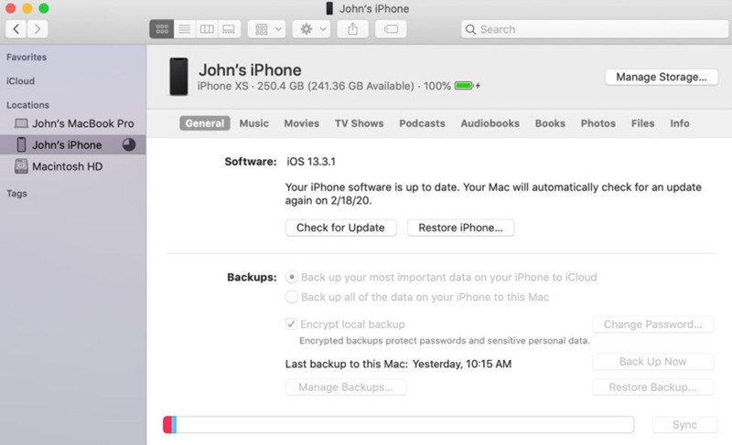This screenshot has width=732, height=445.
Task: Select John's iPhone in sidebar
Action: click(x=73, y=145)
